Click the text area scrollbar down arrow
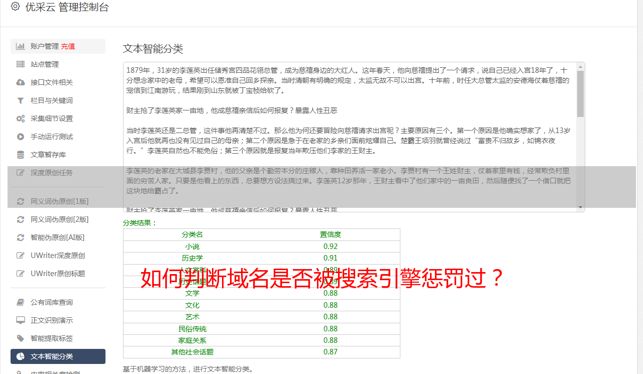This screenshot has height=374, width=643. (580, 208)
